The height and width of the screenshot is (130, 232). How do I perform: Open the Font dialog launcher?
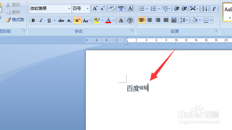point(132,30)
